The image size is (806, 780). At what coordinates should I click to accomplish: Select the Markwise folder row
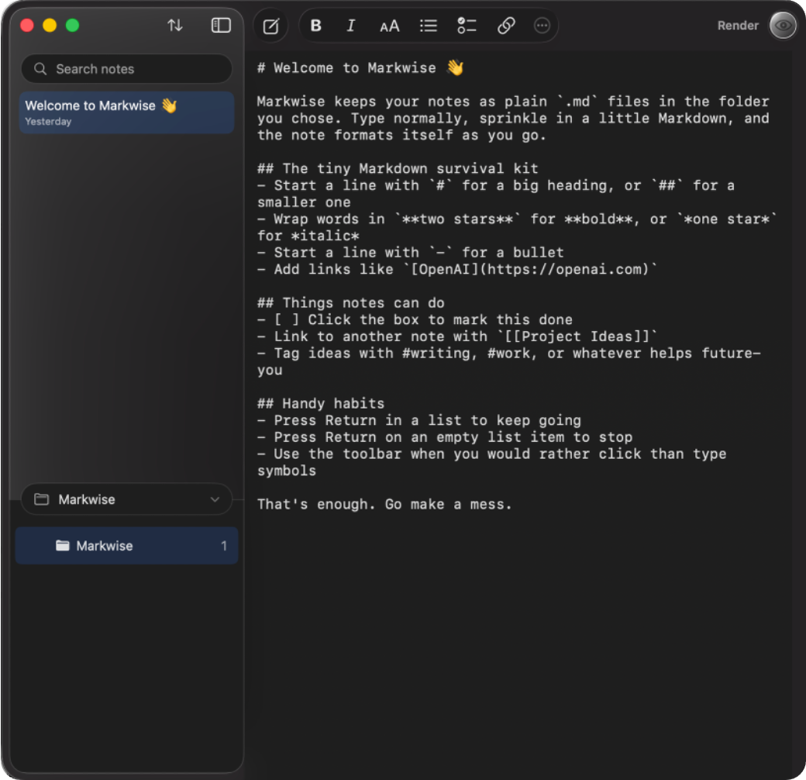pyautogui.click(x=126, y=546)
